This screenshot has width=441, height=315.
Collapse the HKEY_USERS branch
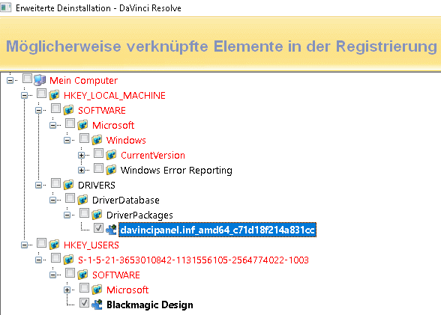pos(25,245)
